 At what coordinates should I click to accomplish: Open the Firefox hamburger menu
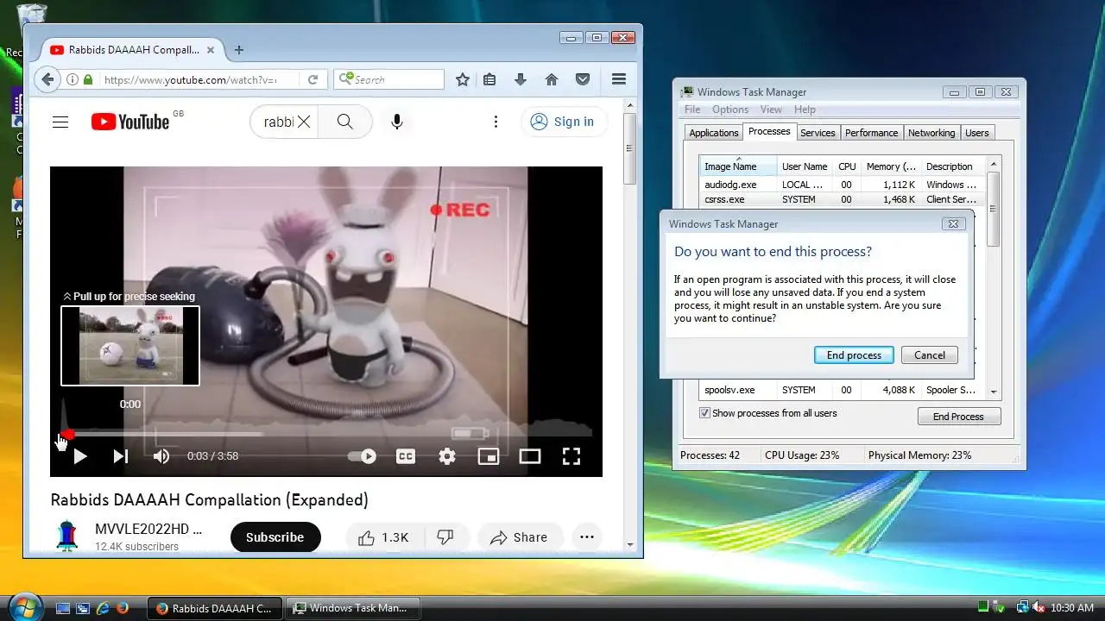618,79
